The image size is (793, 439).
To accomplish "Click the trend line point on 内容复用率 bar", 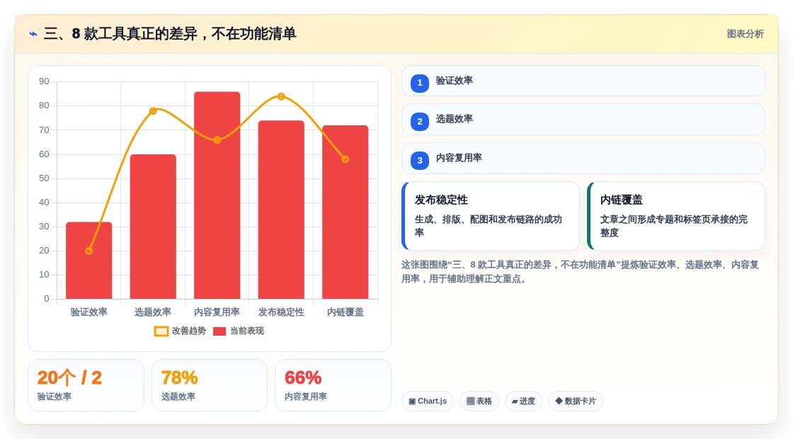I will point(217,140).
